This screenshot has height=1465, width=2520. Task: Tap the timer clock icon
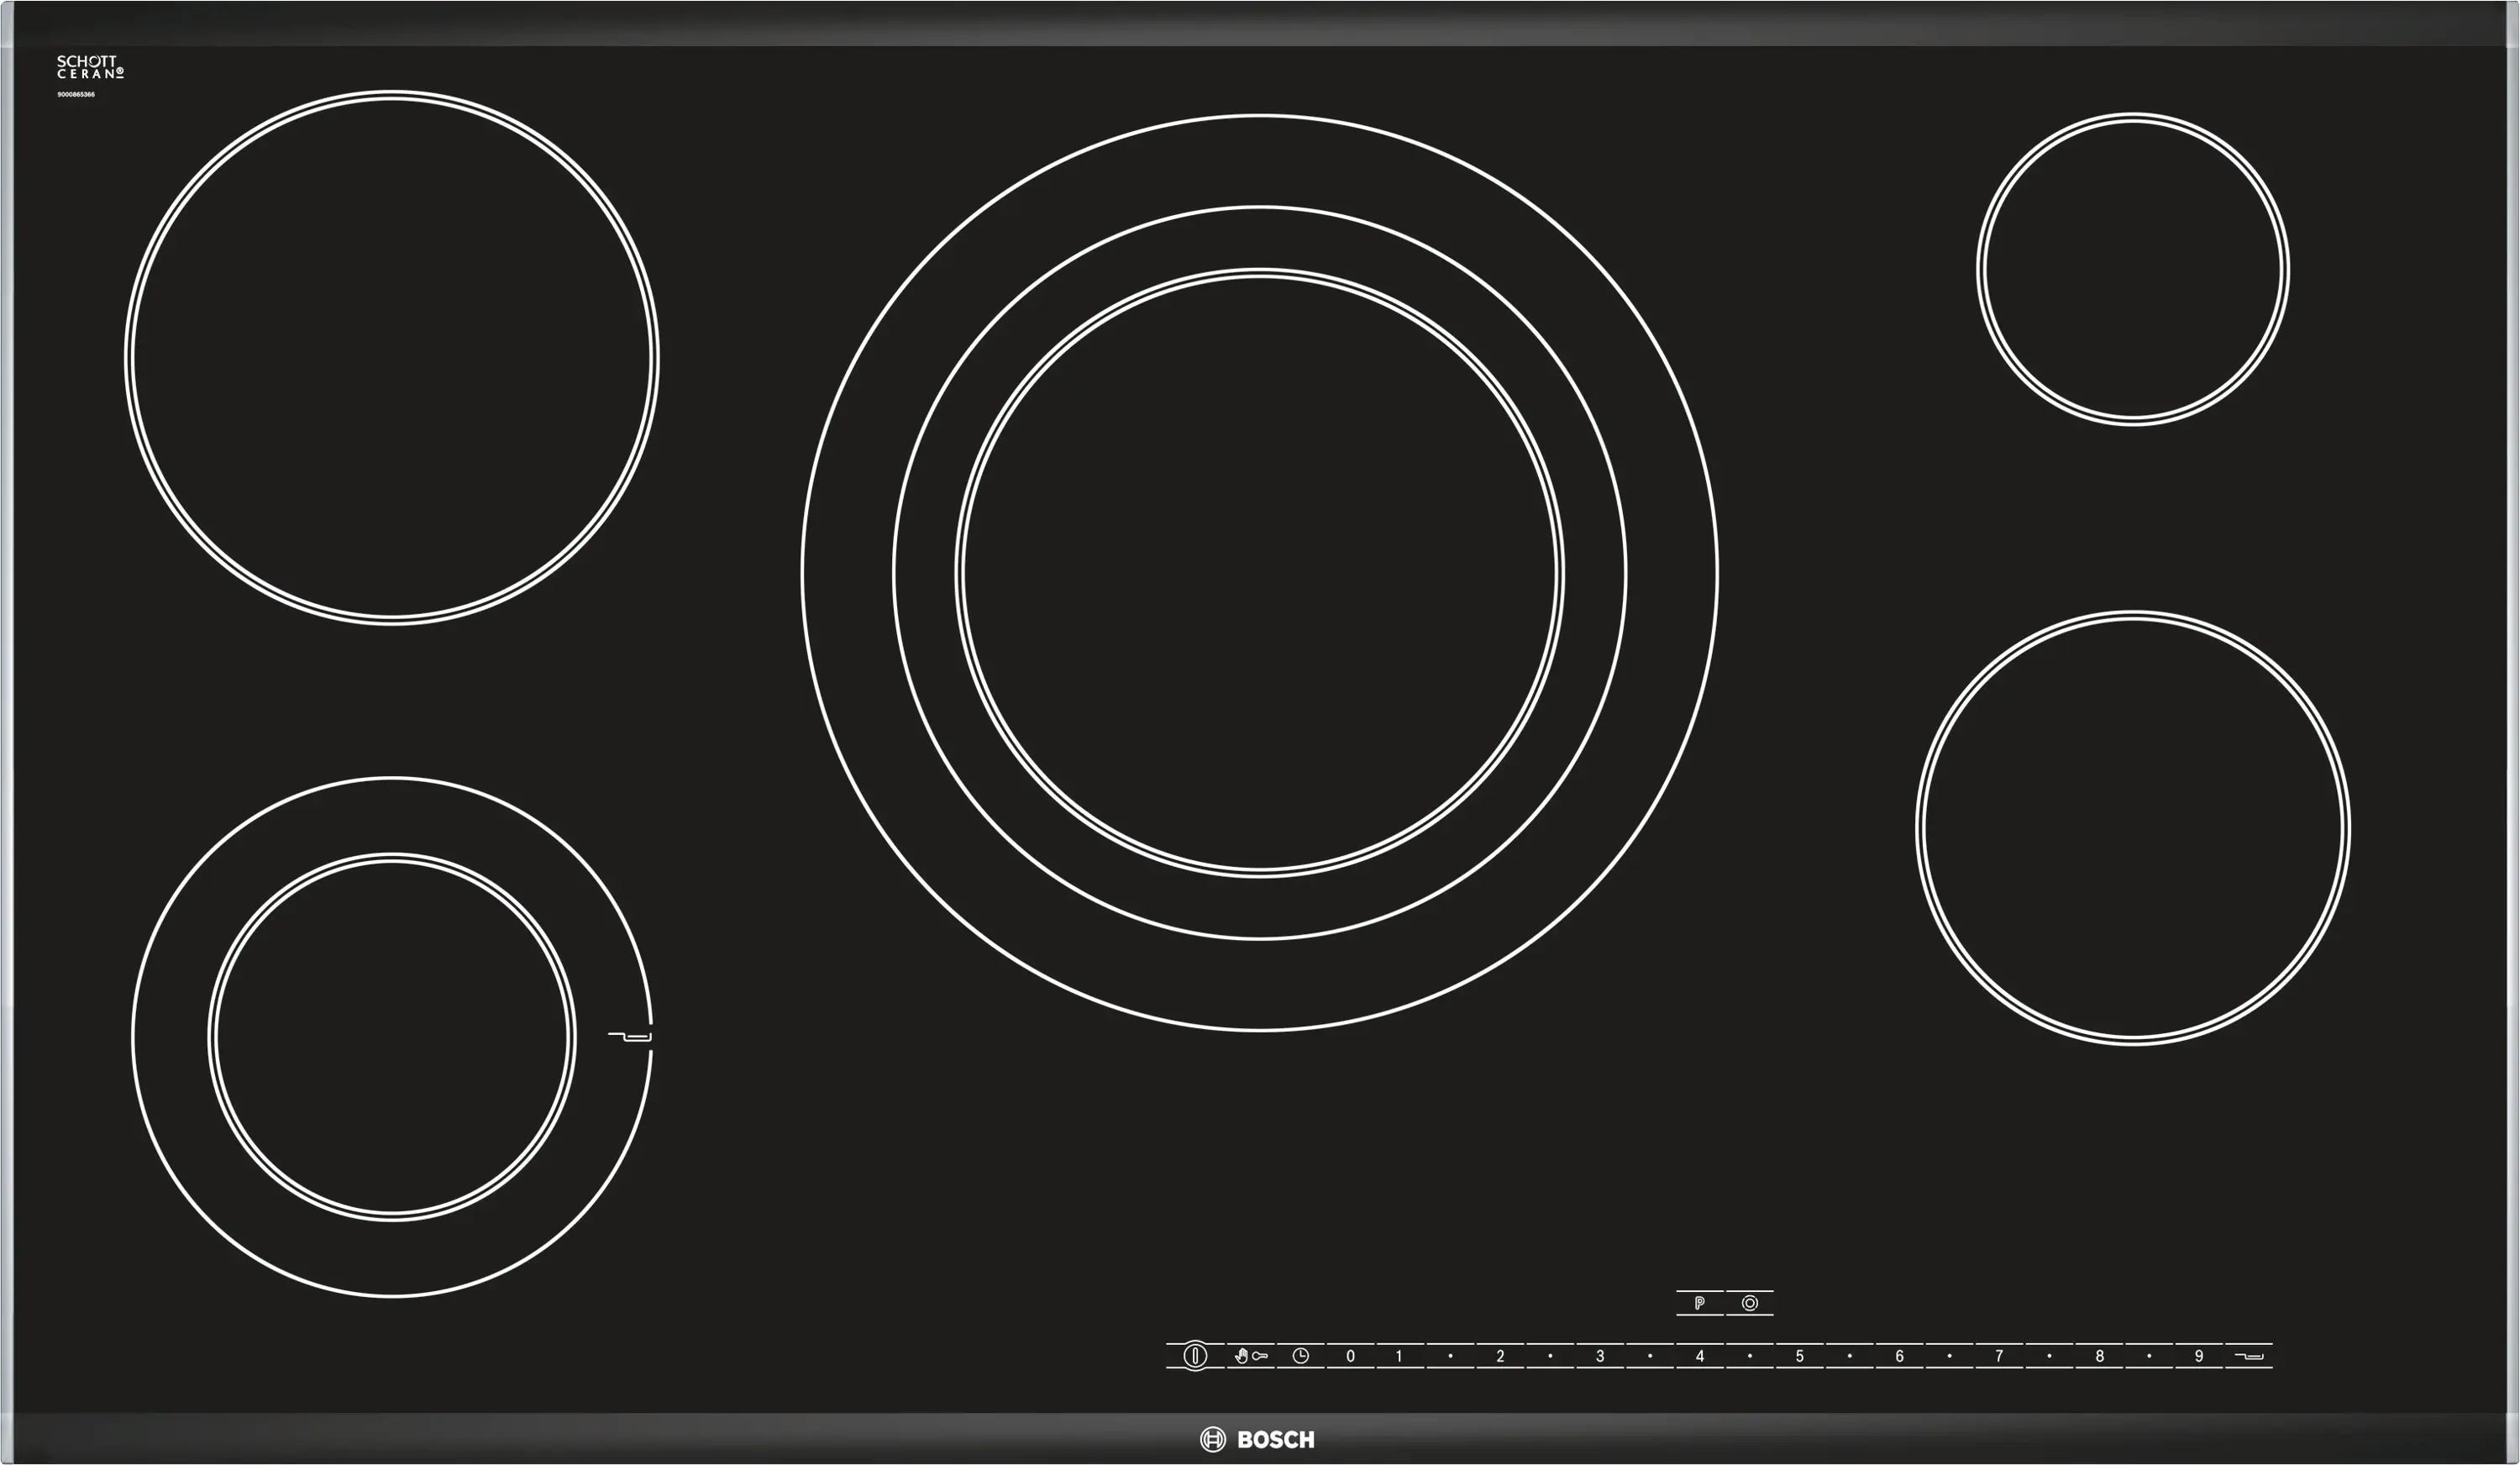point(1300,1356)
